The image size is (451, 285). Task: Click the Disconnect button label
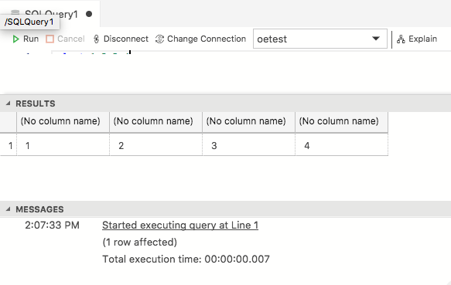tap(125, 39)
